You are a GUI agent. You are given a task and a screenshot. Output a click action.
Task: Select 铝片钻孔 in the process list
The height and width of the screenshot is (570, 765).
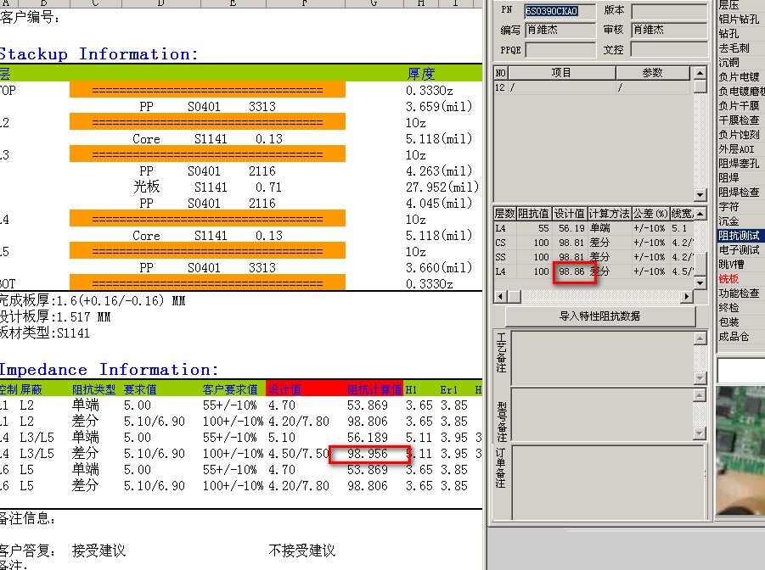[x=739, y=19]
